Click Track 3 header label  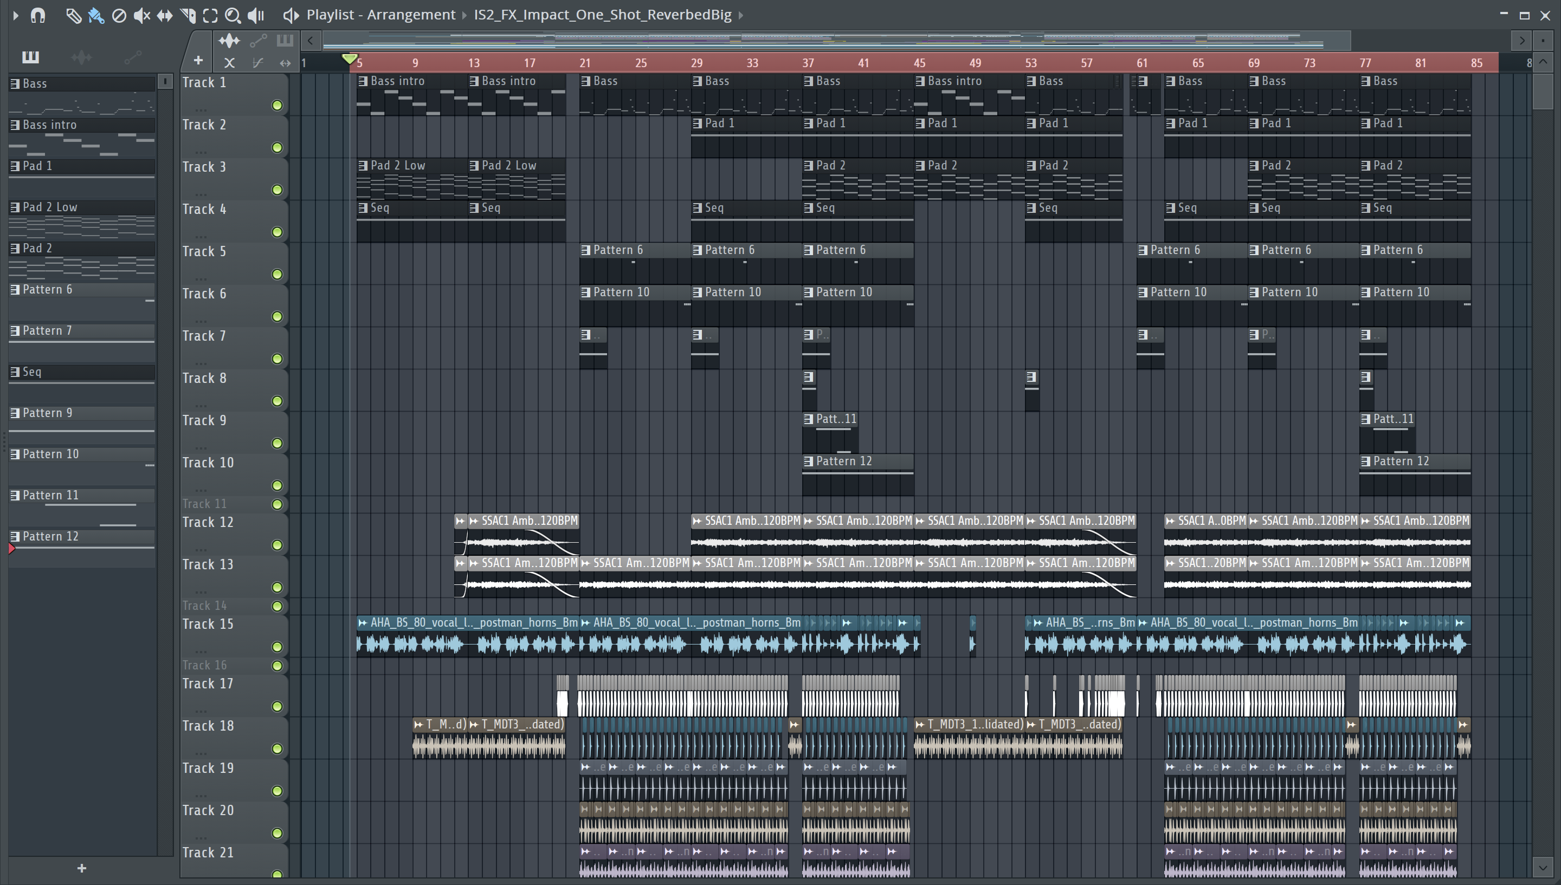(x=204, y=167)
